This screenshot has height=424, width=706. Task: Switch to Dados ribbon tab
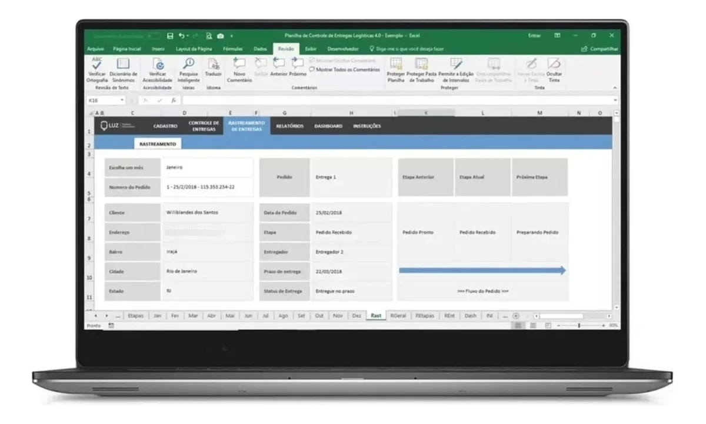(x=260, y=49)
